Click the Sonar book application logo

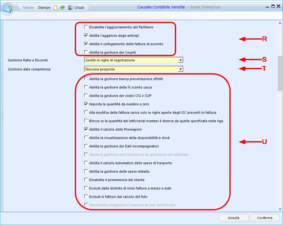click(8, 8)
